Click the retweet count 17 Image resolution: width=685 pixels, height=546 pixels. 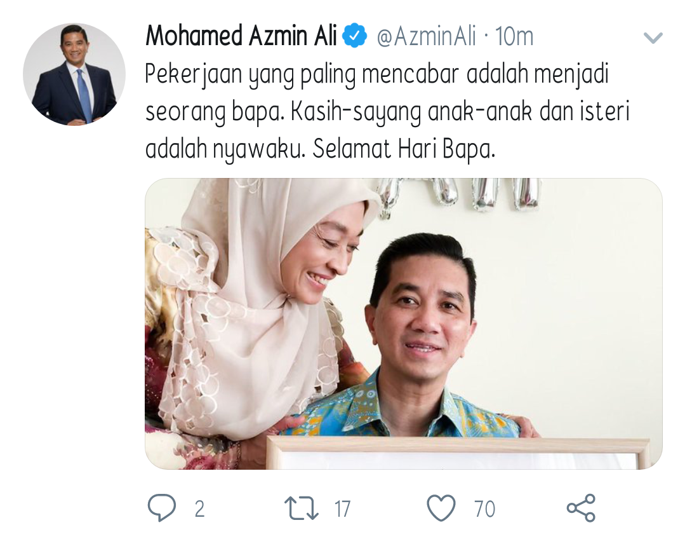(343, 508)
